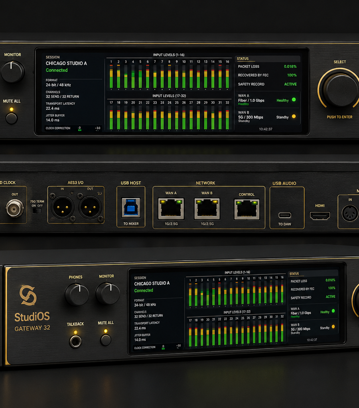Click the HDMI port
The image size is (359, 408).
point(320,216)
